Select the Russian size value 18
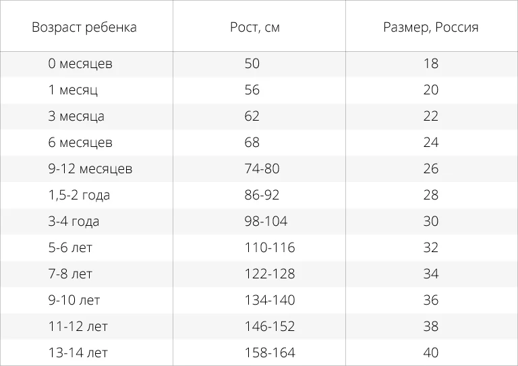 [431, 64]
